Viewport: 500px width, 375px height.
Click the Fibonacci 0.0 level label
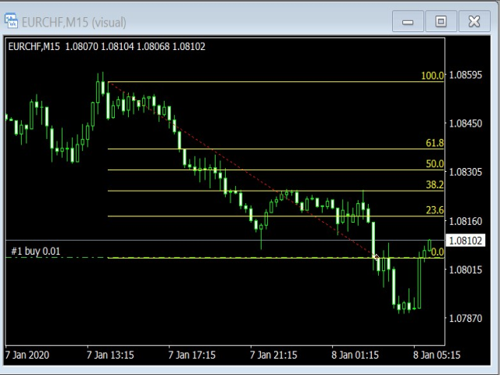(437, 252)
